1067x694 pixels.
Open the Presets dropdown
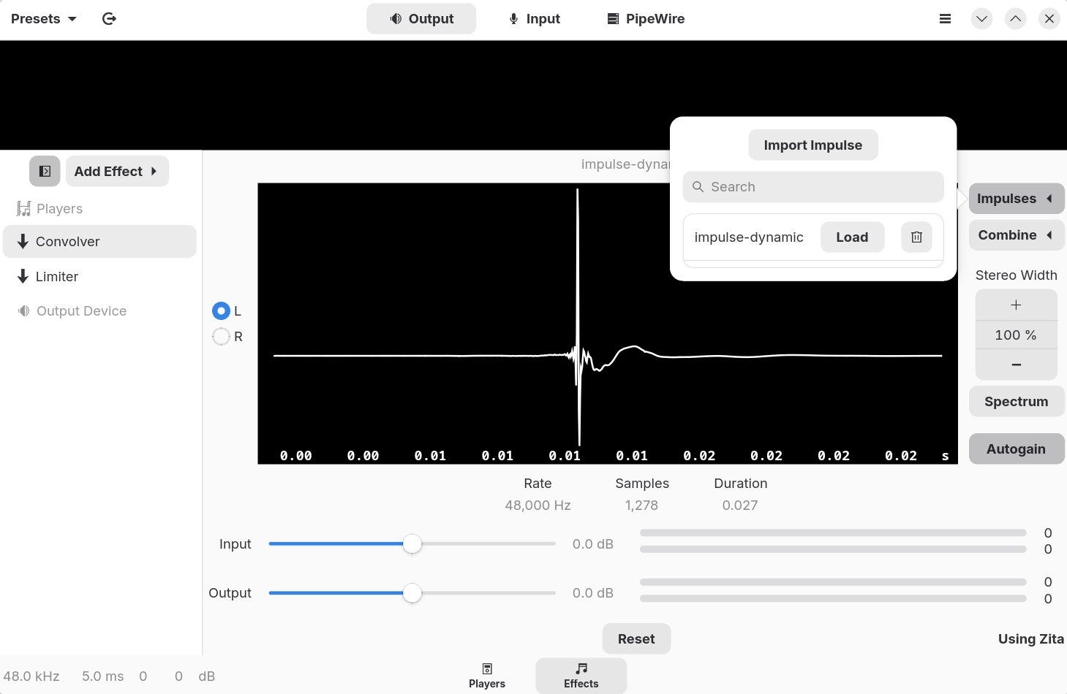click(43, 19)
